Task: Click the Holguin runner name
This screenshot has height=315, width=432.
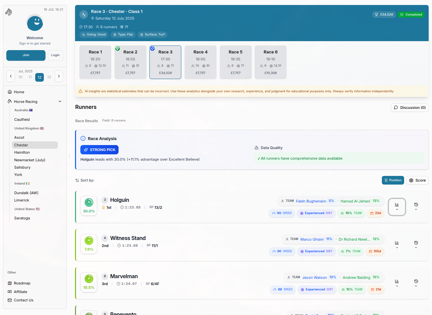Action: 120,200
